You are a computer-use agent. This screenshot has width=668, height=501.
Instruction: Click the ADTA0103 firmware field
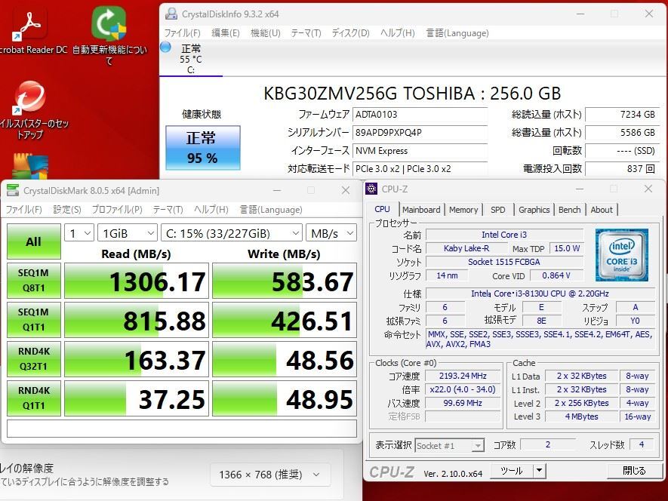[420, 115]
